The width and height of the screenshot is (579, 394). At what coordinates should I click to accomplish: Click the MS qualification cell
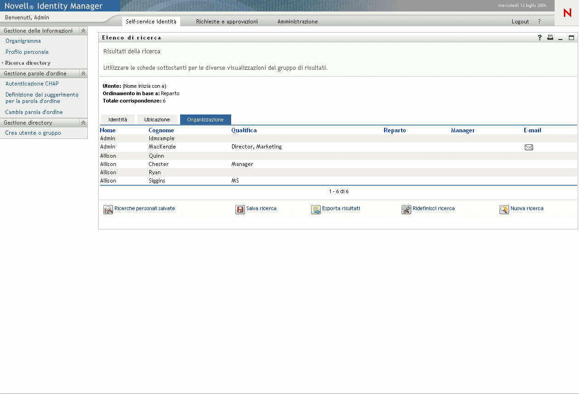235,181
